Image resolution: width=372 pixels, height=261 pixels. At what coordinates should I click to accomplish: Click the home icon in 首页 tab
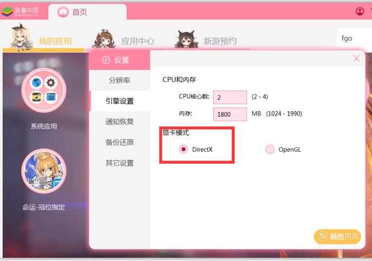pos(63,11)
